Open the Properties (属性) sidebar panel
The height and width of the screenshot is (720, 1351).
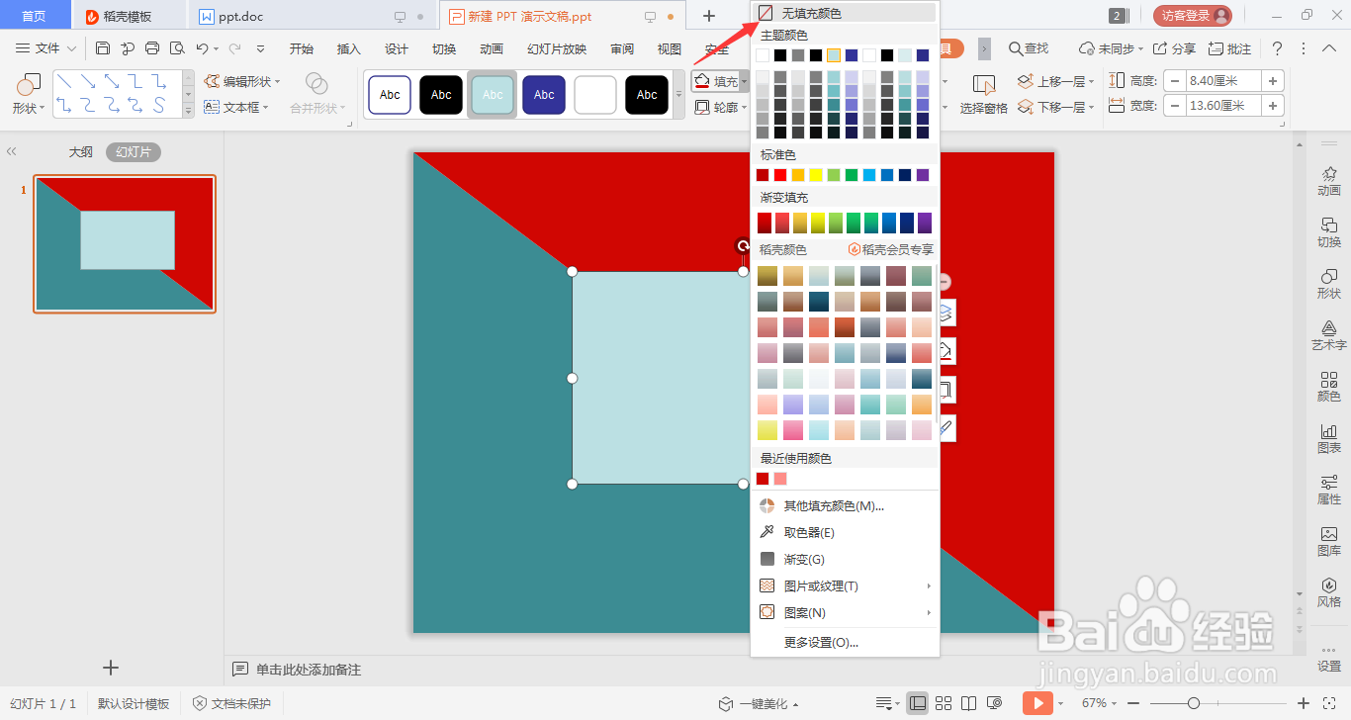click(x=1329, y=489)
